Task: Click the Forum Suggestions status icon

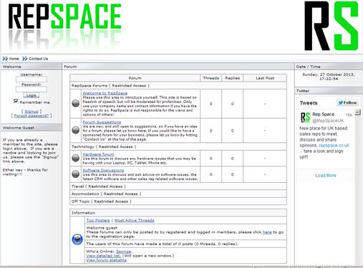Action: coord(76,130)
